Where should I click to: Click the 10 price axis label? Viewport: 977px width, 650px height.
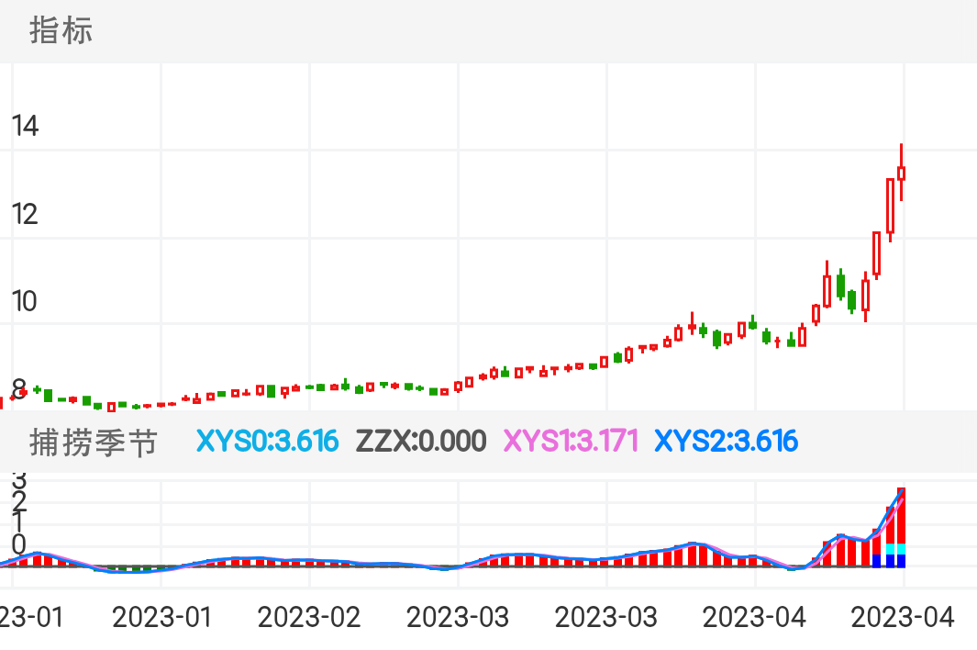(x=25, y=301)
